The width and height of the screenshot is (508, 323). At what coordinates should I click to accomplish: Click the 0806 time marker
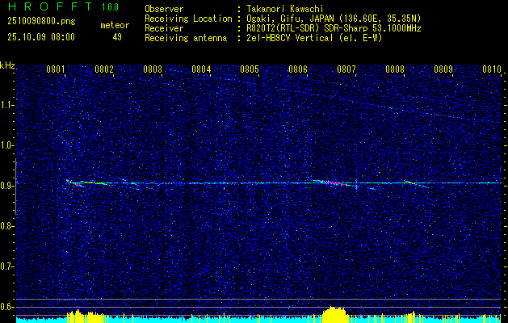pyautogui.click(x=298, y=69)
